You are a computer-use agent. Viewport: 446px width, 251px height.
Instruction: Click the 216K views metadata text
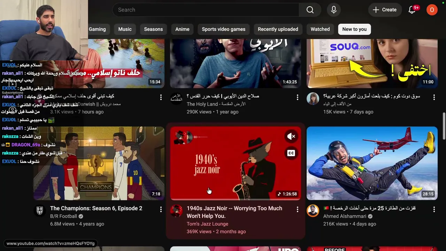pyautogui.click(x=336, y=224)
